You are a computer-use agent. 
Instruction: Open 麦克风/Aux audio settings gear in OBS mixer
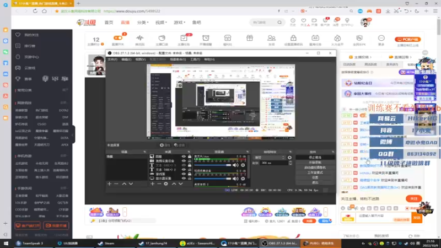[x=243, y=165]
